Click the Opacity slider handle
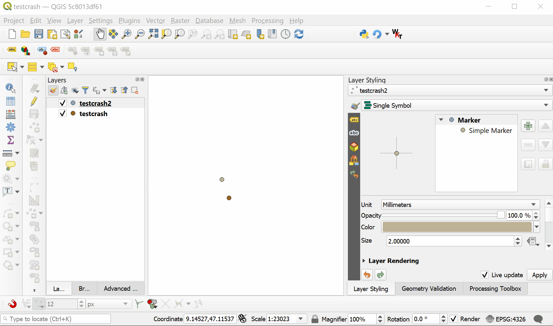Viewport: 553px width, 326px height. [x=501, y=215]
